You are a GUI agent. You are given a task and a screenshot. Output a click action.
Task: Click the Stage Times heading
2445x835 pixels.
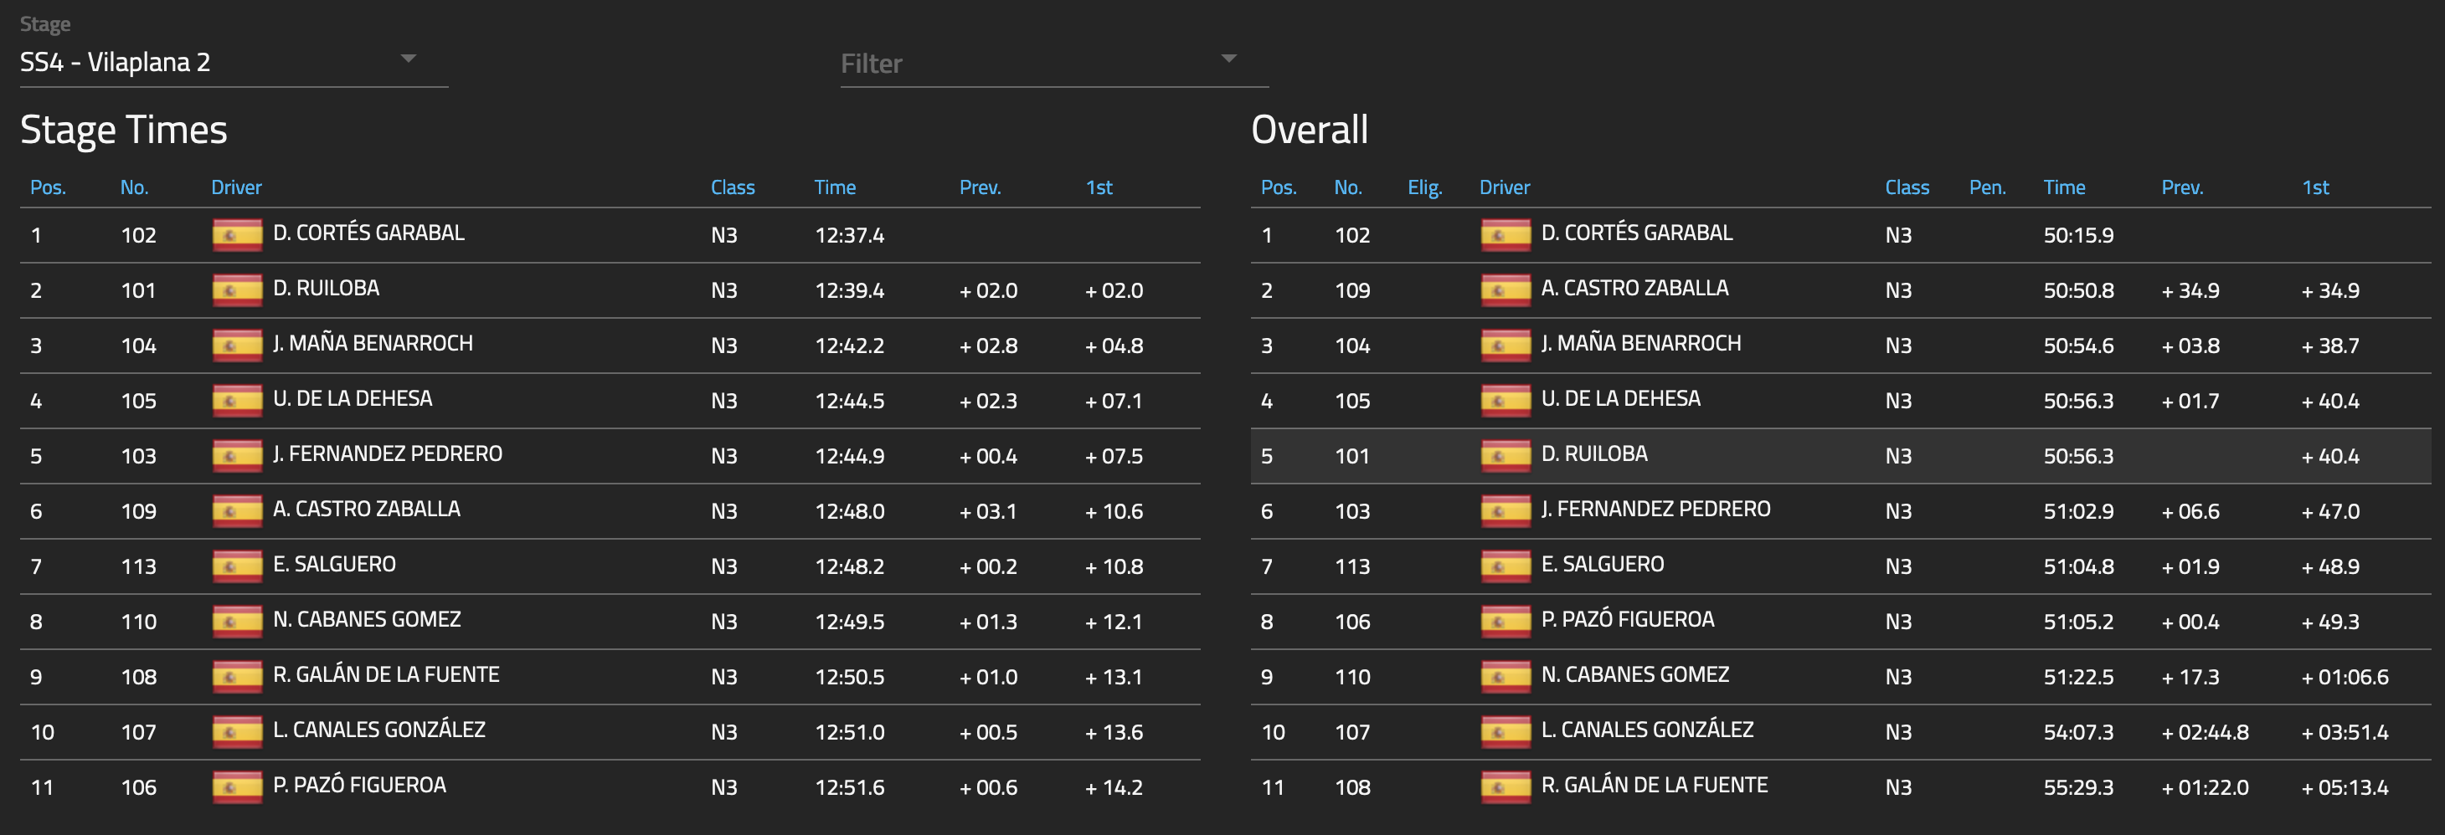pyautogui.click(x=123, y=129)
